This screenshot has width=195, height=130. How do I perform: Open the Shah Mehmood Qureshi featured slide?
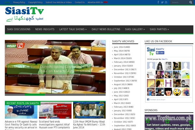pos(55,67)
